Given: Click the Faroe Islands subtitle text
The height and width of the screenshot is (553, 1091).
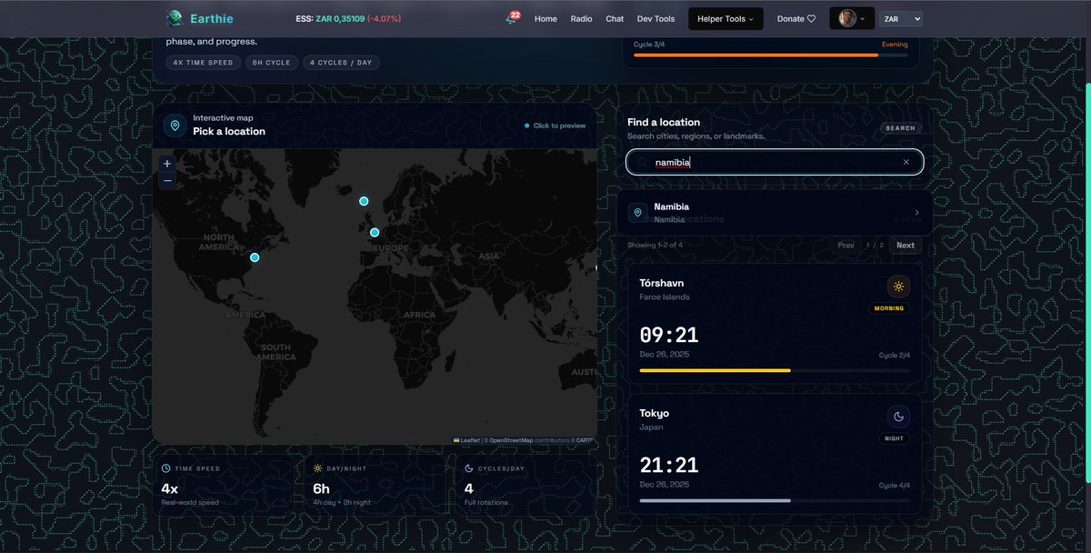Looking at the screenshot, I should (665, 297).
